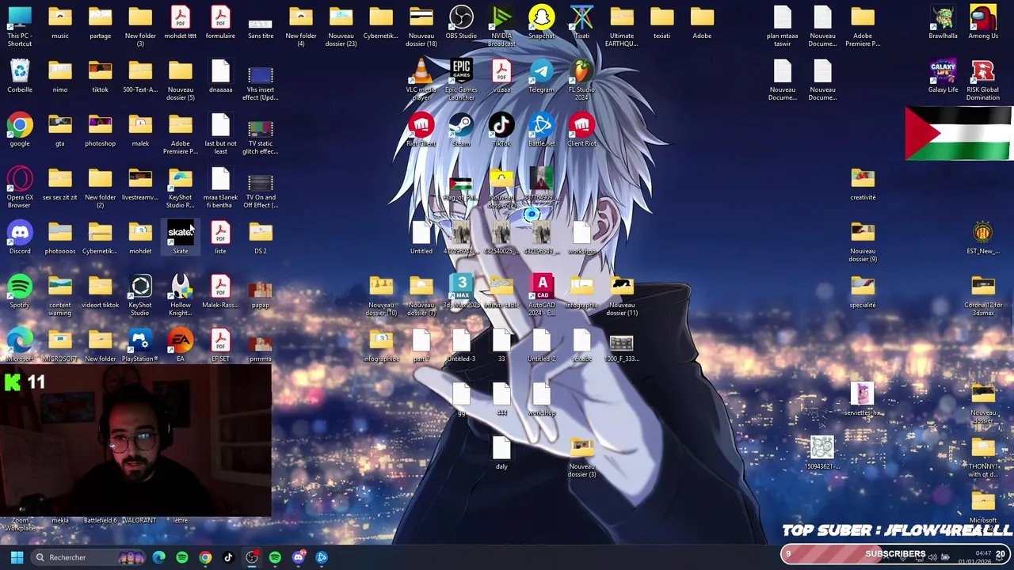This screenshot has height=570, width=1014.
Task: Open Battle.net from the taskbar
Action: 322,557
